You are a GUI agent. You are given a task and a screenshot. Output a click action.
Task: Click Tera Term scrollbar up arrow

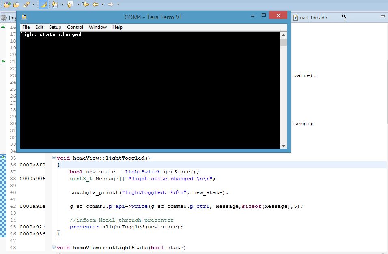284,36
